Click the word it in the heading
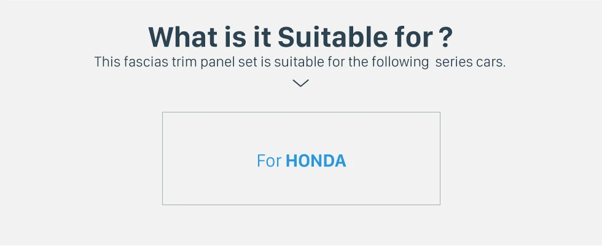 [x=262, y=37]
